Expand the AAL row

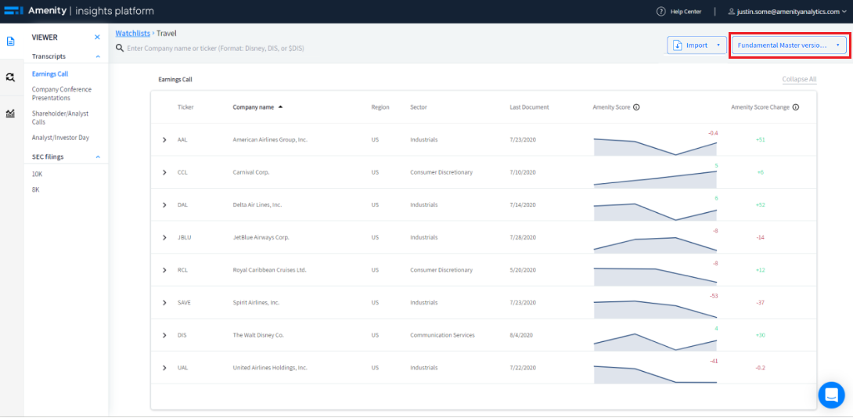(x=164, y=140)
